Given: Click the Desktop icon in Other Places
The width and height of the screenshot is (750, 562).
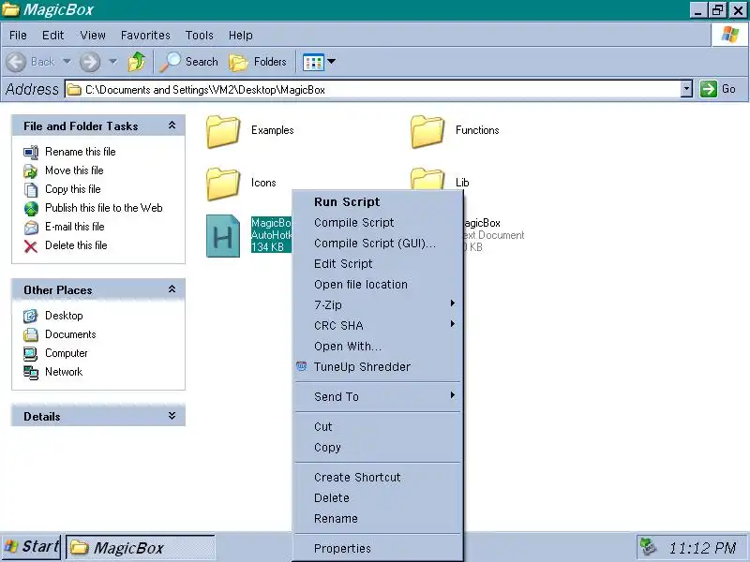Looking at the screenshot, I should [x=31, y=316].
